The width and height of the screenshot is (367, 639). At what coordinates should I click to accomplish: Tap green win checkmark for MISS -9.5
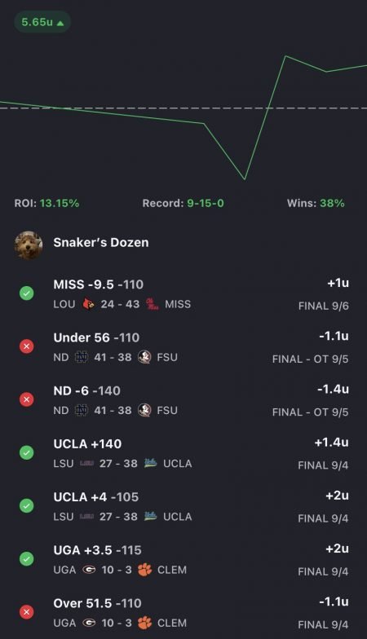pos(26,293)
